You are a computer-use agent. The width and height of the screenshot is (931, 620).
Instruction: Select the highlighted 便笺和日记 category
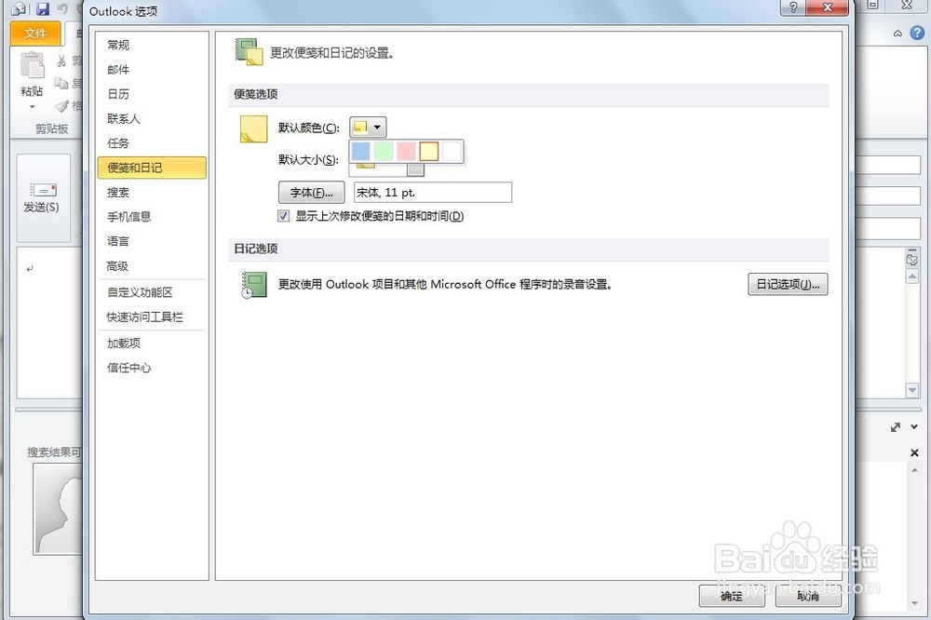152,168
